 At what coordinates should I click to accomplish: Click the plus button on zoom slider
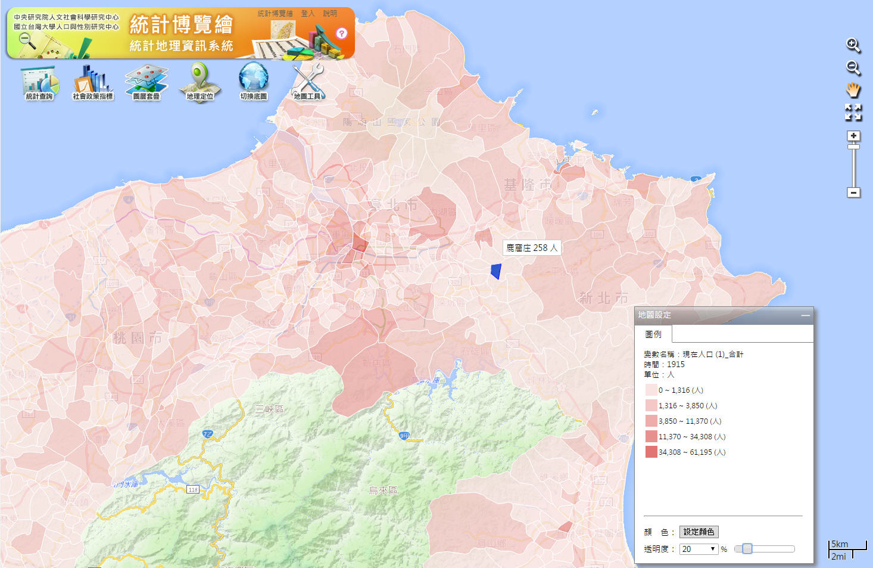point(853,136)
